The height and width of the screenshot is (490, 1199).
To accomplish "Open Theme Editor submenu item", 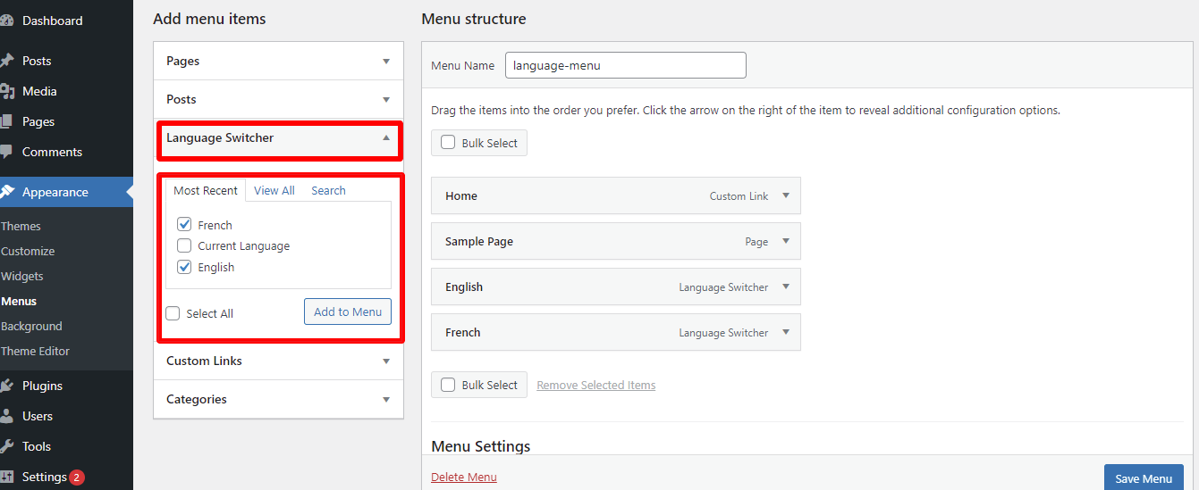I will coord(35,351).
